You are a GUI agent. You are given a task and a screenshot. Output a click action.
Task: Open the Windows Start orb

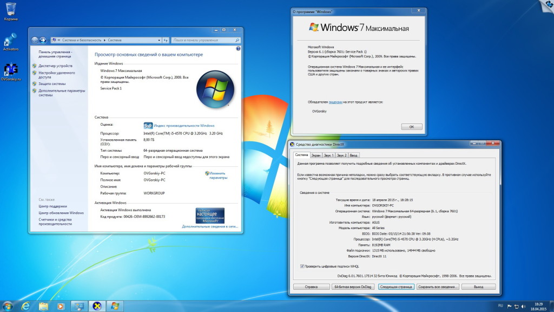coord(8,306)
